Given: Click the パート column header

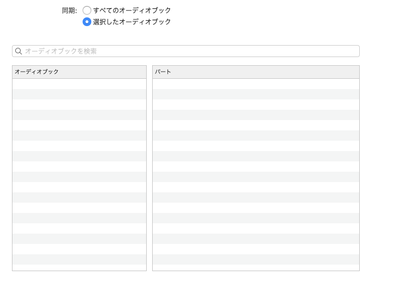Looking at the screenshot, I should [x=255, y=72].
